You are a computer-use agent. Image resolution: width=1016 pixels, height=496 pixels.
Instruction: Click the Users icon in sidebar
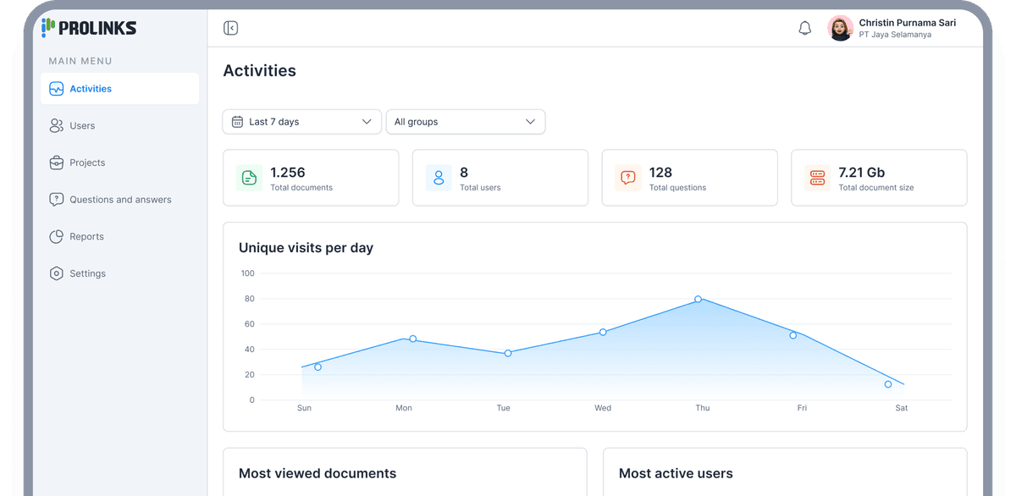(57, 126)
